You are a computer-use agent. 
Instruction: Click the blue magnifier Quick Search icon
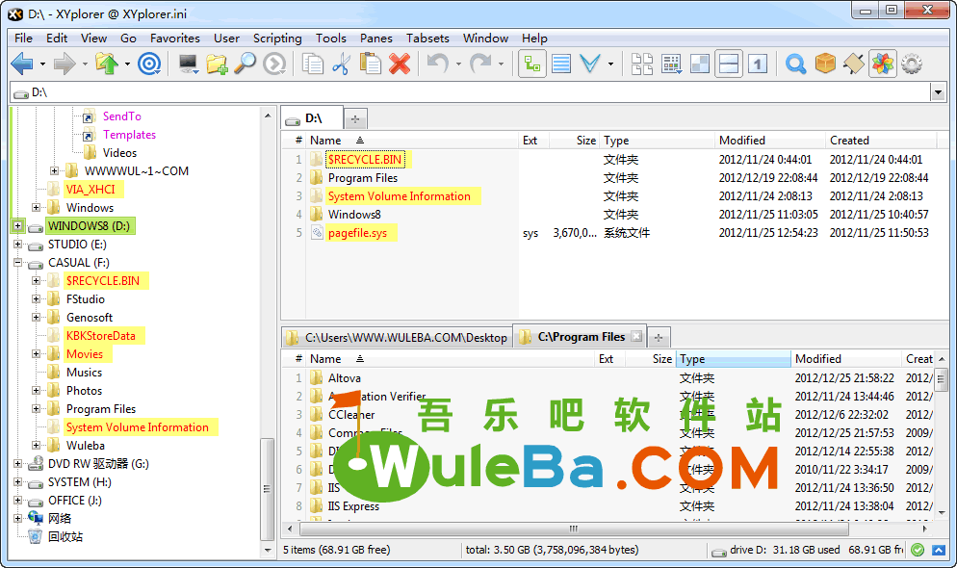tap(795, 64)
